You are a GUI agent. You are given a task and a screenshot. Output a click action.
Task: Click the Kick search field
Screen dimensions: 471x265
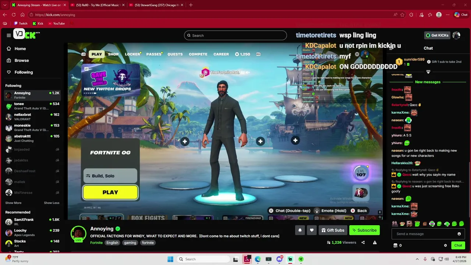[235, 35]
